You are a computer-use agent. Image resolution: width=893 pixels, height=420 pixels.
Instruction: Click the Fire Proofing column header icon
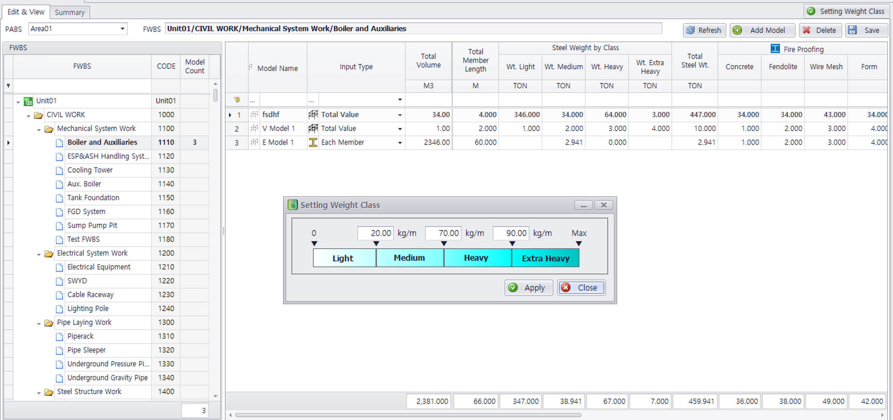point(775,49)
